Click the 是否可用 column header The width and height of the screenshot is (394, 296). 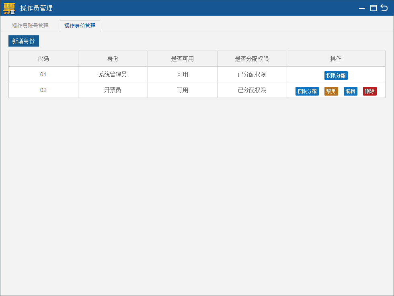[x=183, y=59]
